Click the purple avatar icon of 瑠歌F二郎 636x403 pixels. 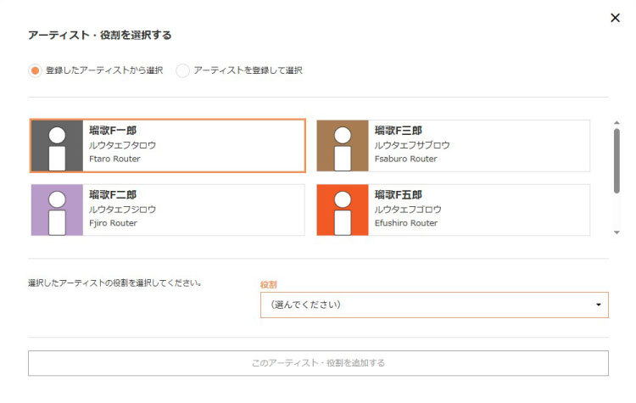click(57, 210)
